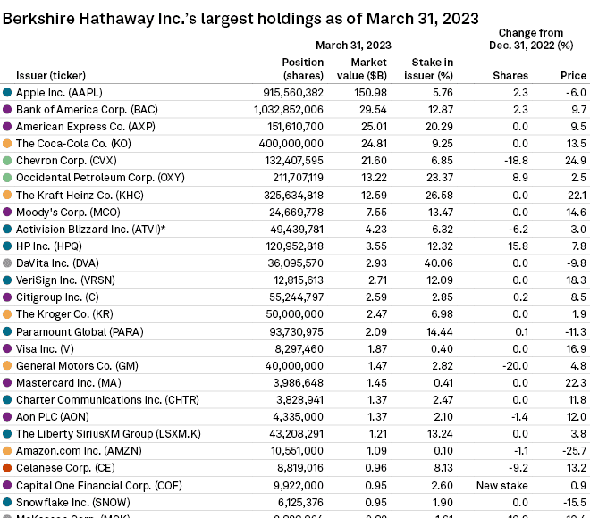The width and height of the screenshot is (590, 518).
Task: Select 'Occidental Petroleum Corp. (OXY)' label
Action: coord(100,178)
